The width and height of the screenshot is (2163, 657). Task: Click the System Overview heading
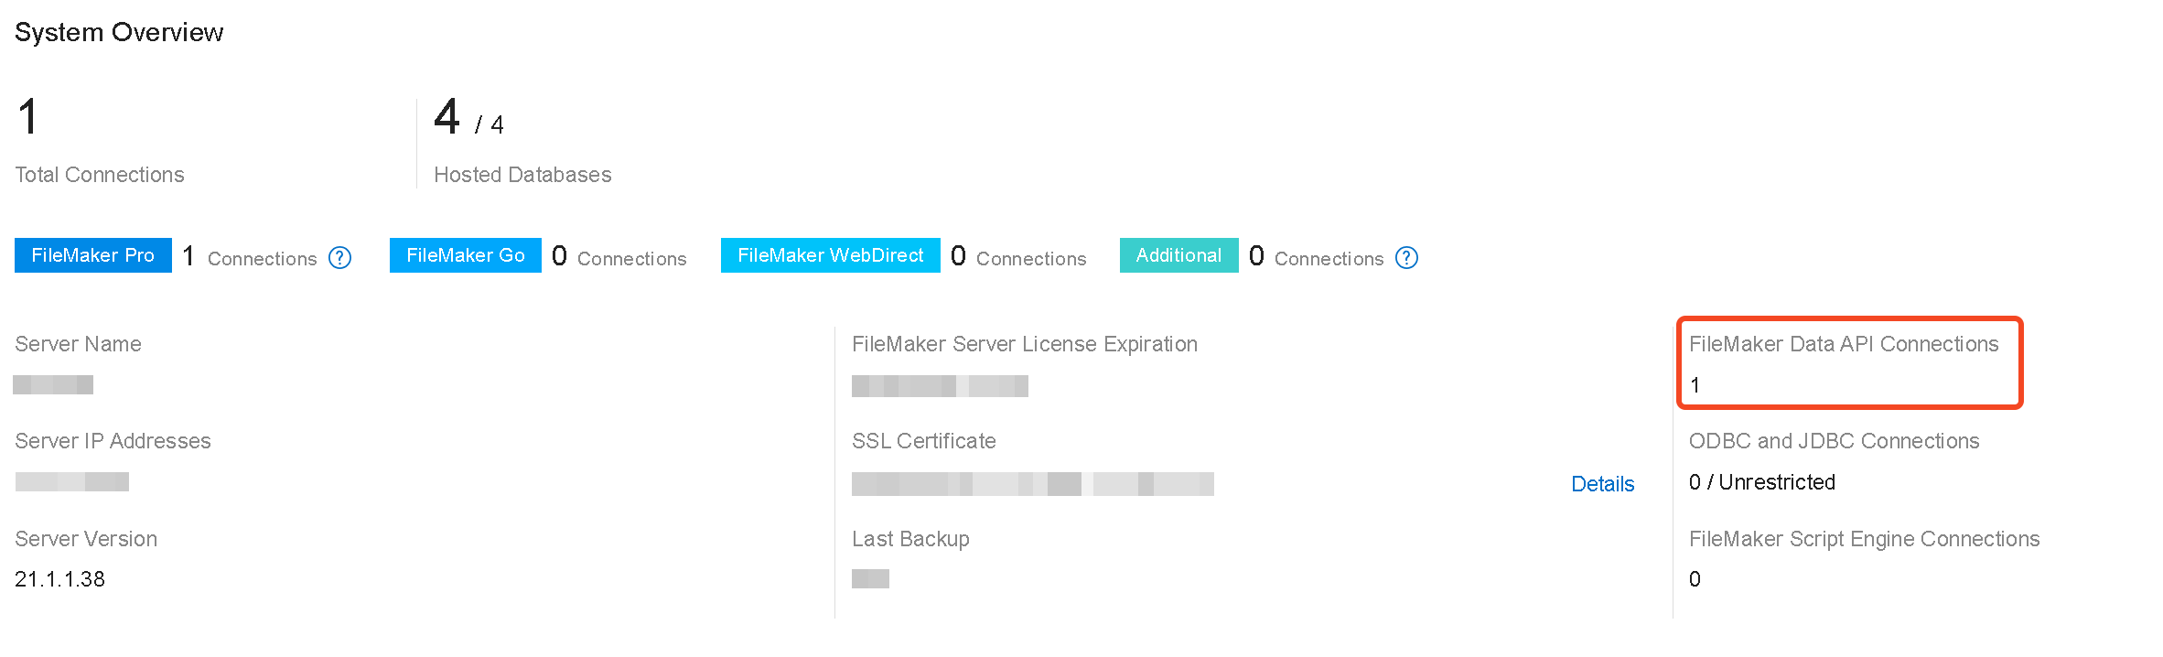[x=119, y=32]
